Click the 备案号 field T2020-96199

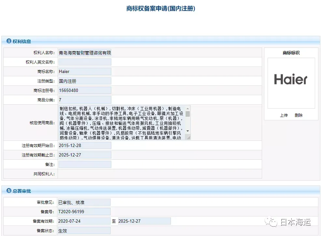click(84, 212)
